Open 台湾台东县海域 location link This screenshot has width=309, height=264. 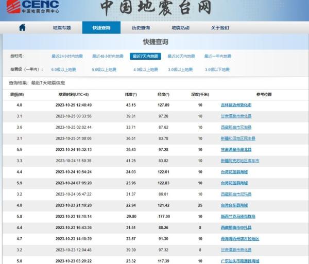coord(234,205)
